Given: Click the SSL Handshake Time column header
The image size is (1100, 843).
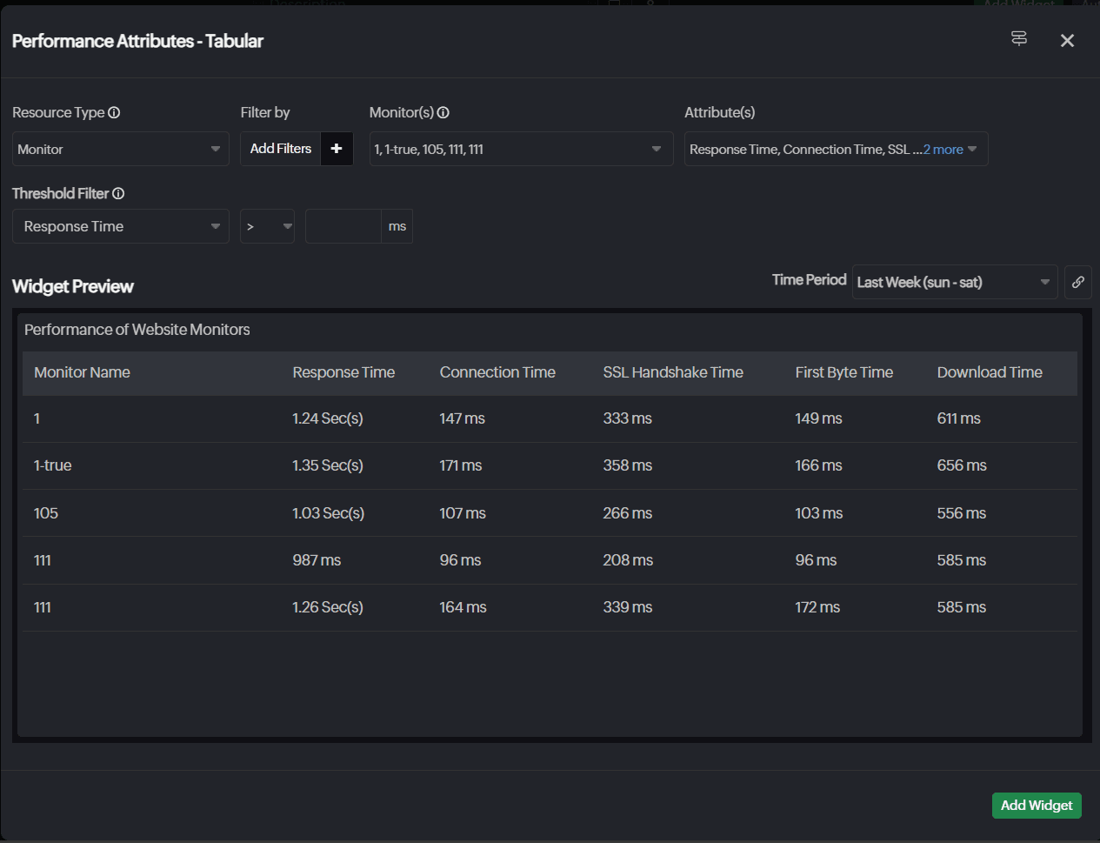Looking at the screenshot, I should [x=673, y=372].
